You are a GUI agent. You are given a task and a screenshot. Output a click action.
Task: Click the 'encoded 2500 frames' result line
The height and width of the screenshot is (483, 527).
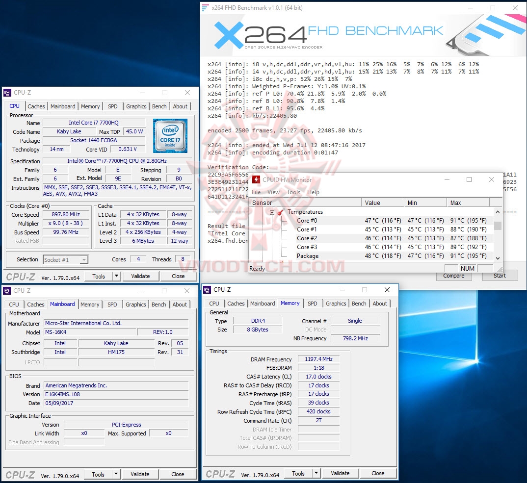pos(285,130)
